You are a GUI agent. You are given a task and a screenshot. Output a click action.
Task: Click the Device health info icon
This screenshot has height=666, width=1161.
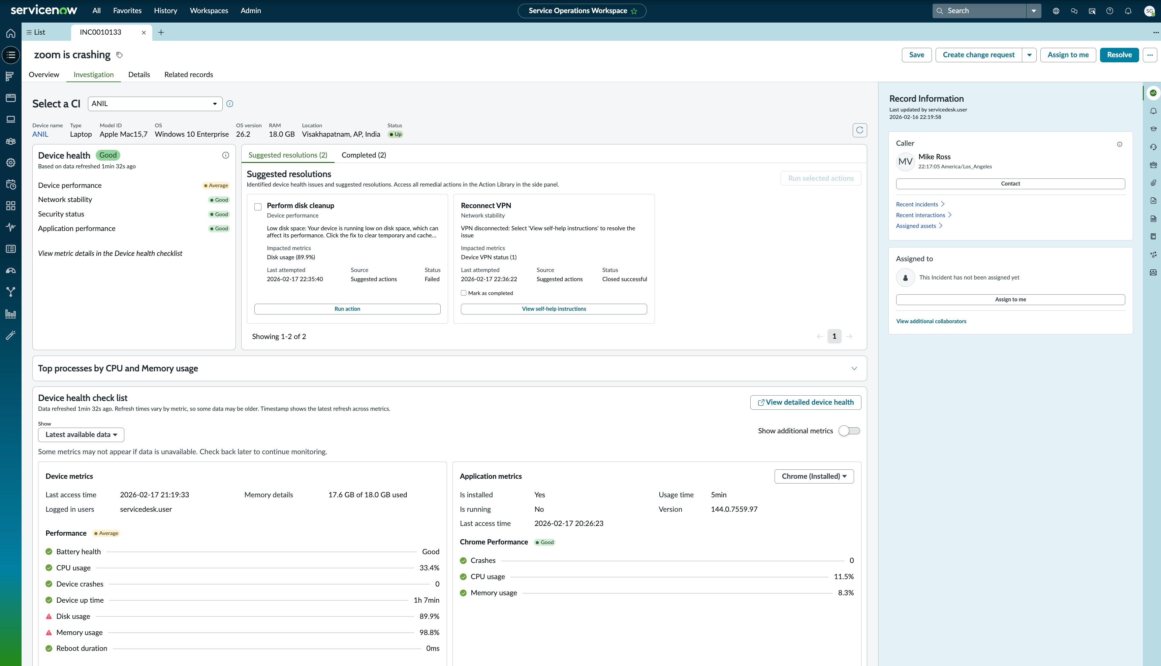(226, 156)
